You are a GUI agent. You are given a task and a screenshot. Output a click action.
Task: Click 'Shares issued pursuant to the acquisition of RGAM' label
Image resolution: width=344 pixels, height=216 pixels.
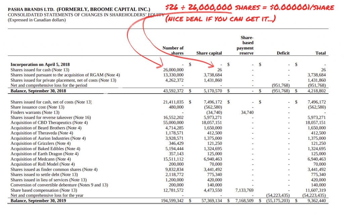[65, 75]
